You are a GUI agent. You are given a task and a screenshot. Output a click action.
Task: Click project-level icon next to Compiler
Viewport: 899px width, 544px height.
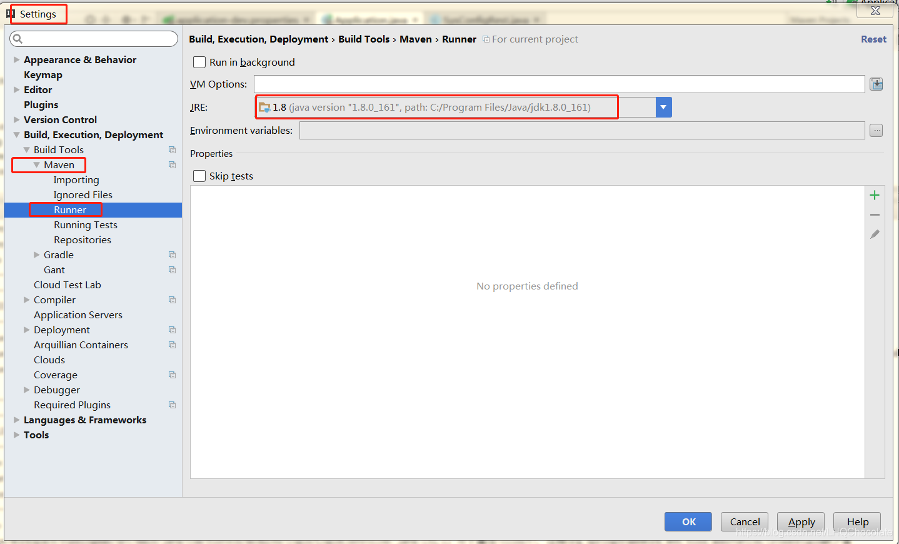click(x=172, y=300)
